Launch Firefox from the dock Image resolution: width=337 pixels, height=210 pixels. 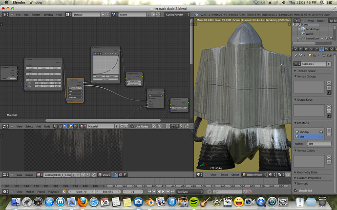(83, 202)
